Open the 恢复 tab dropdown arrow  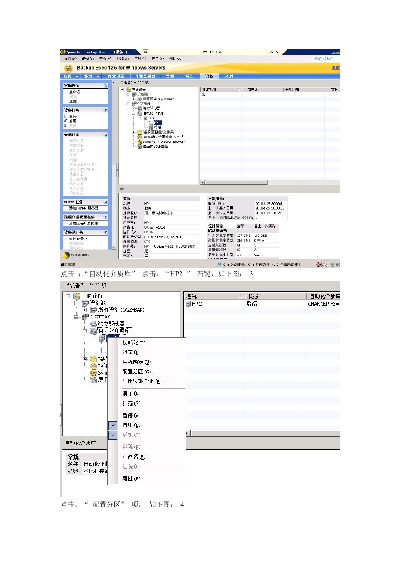(98, 77)
